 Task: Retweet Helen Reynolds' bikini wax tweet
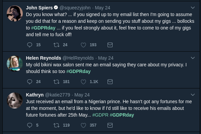tap(56, 82)
